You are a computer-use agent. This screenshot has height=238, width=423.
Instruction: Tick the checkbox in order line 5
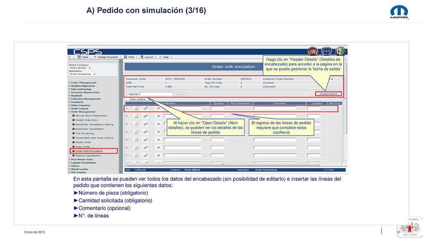click(x=135, y=140)
